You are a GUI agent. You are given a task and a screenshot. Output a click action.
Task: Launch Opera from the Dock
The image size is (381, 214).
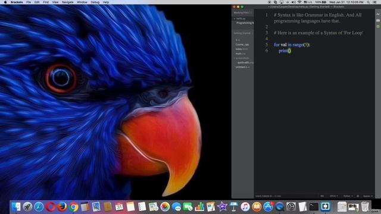pos(50,207)
